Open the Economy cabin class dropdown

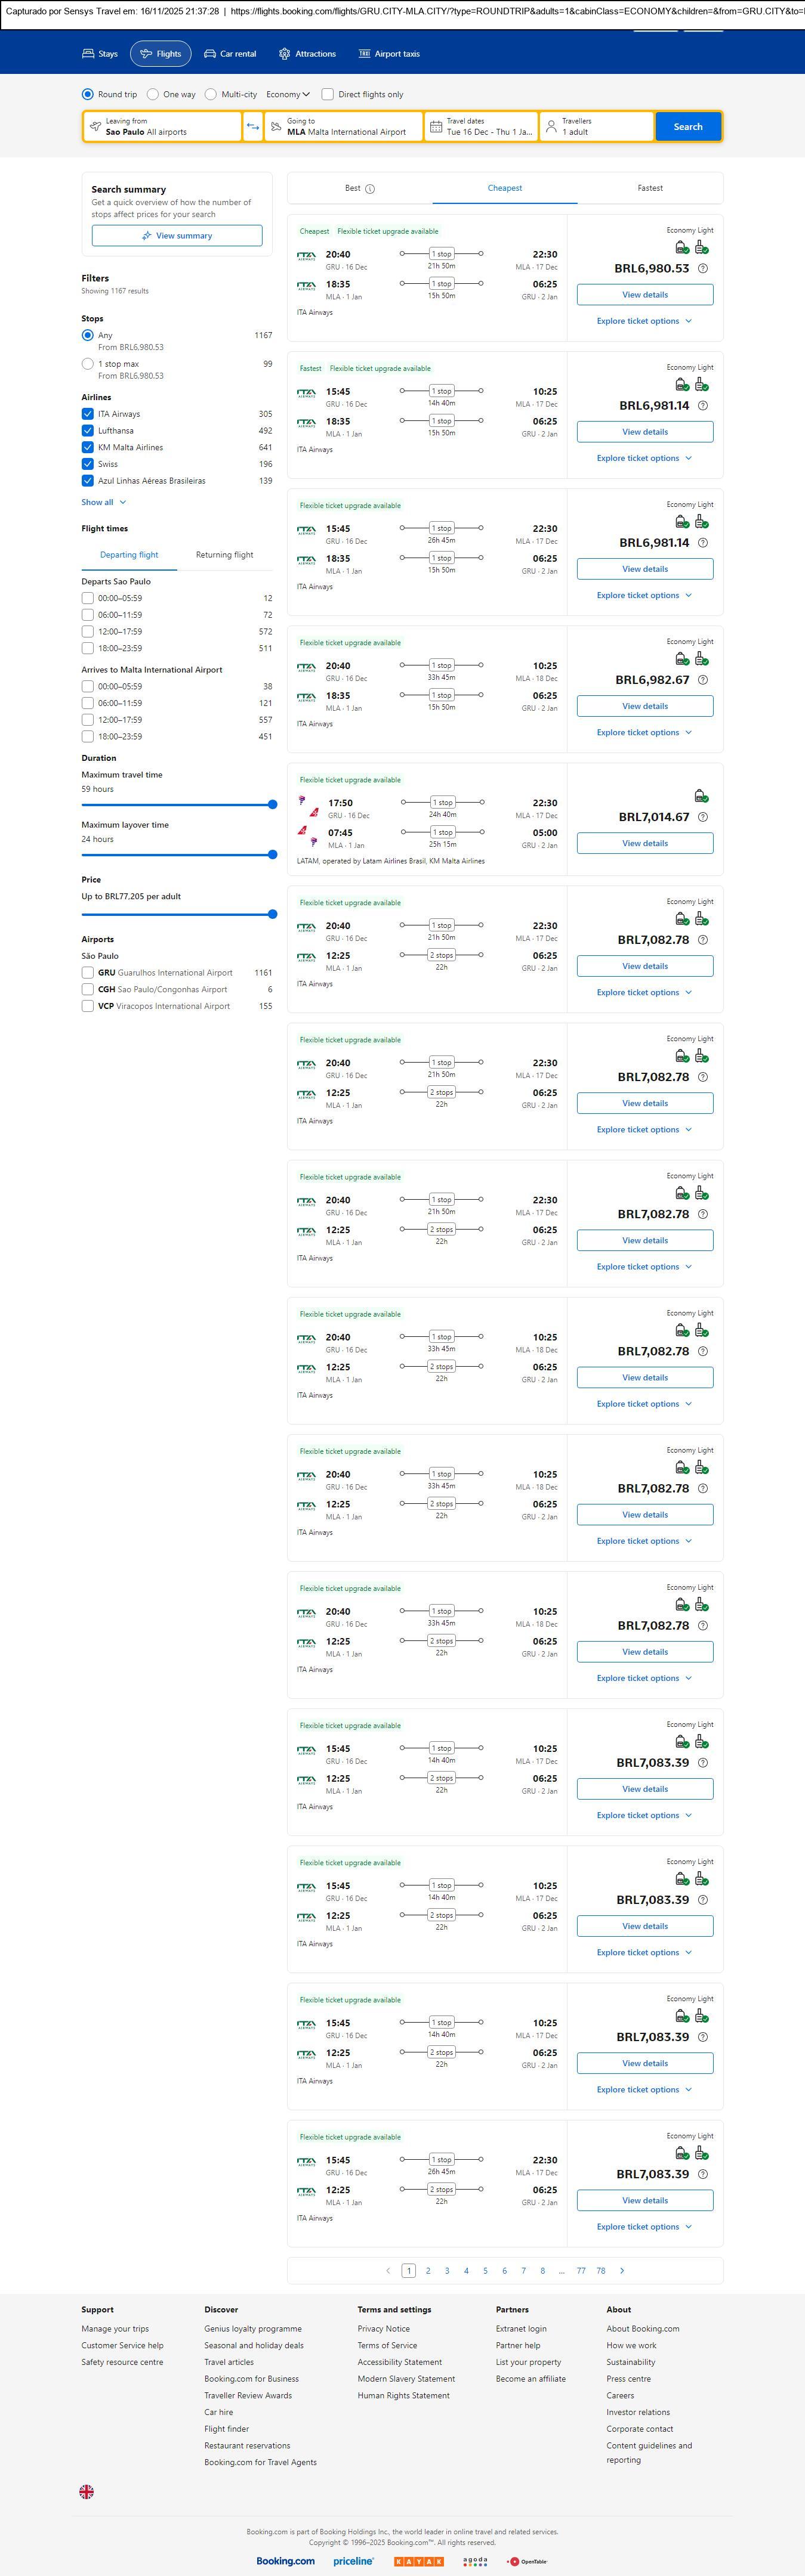point(288,95)
